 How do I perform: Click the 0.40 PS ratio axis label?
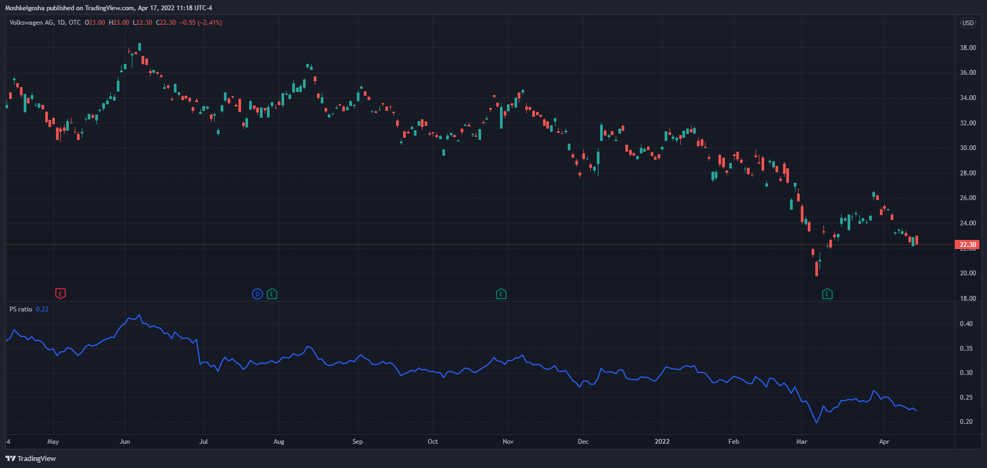[x=966, y=324]
